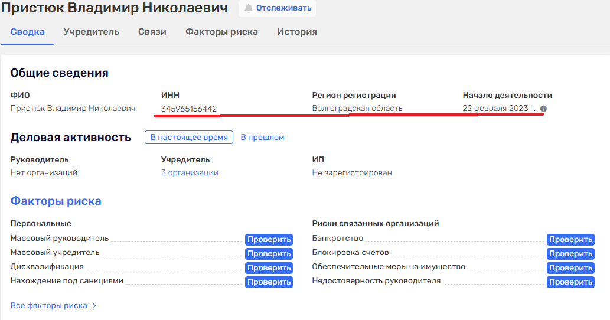Click the ИНН number 345965156442
Viewport: 610px width, 320px height.
point(189,109)
